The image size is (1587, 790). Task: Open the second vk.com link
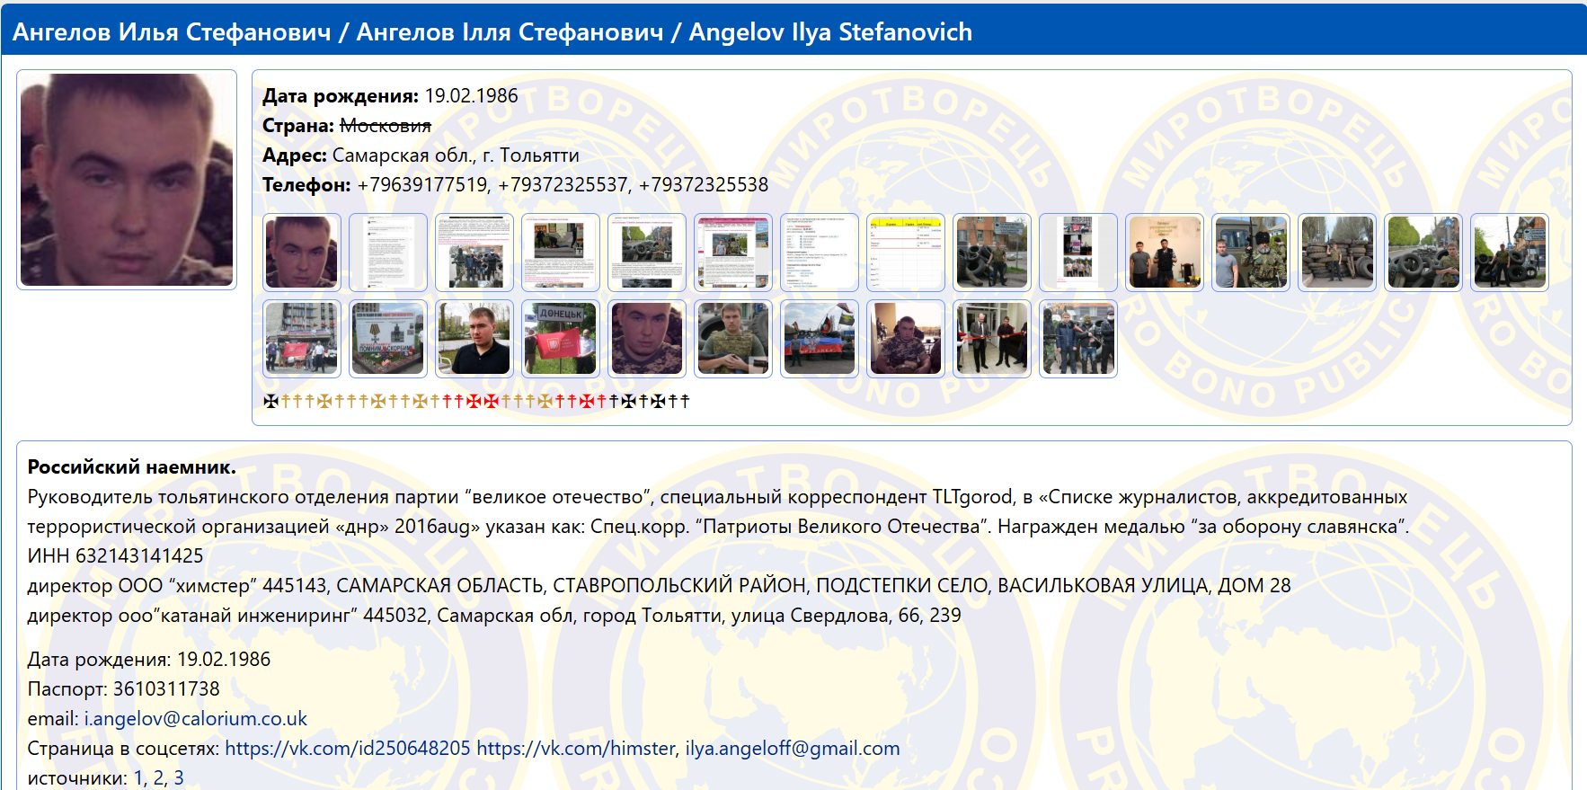tap(576, 749)
